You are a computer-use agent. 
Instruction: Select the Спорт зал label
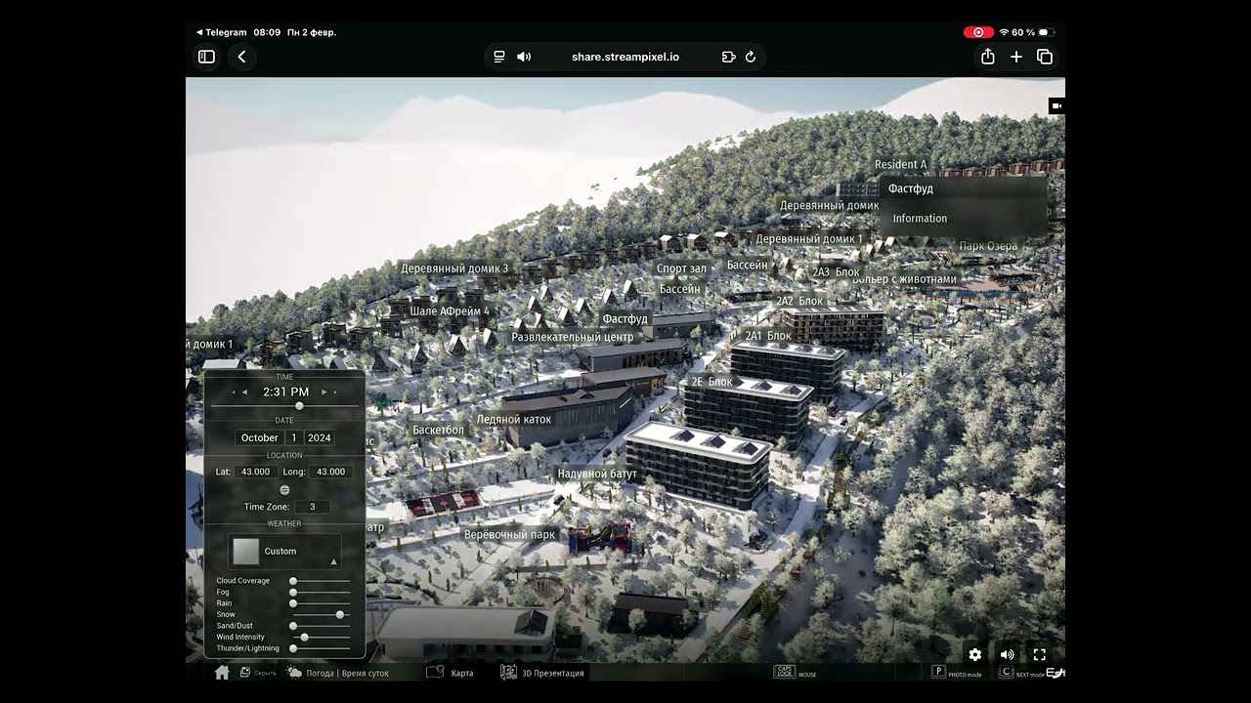pos(681,269)
